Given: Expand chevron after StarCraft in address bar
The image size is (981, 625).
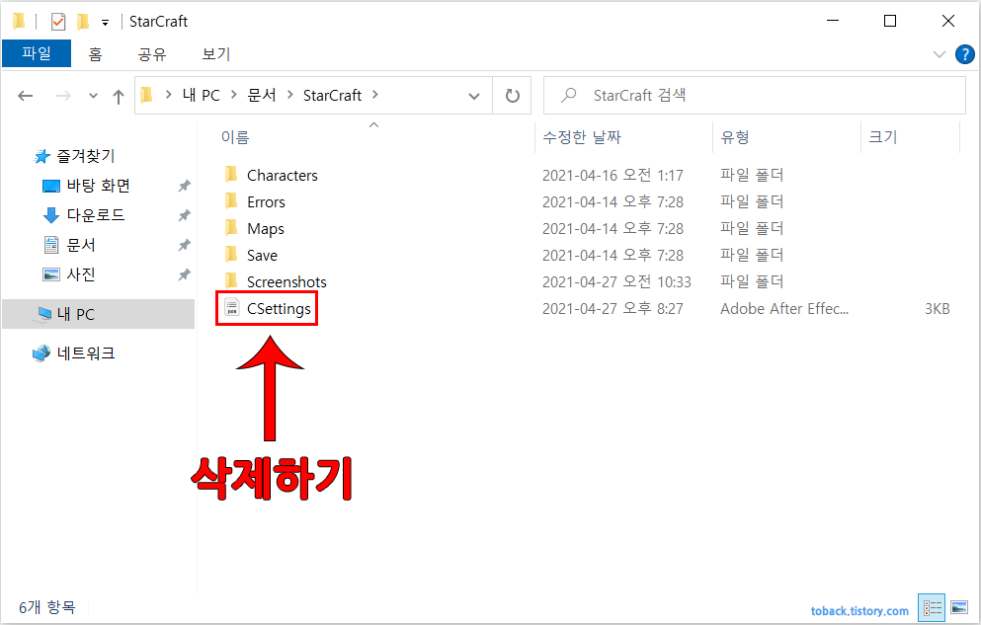Looking at the screenshot, I should tap(375, 95).
